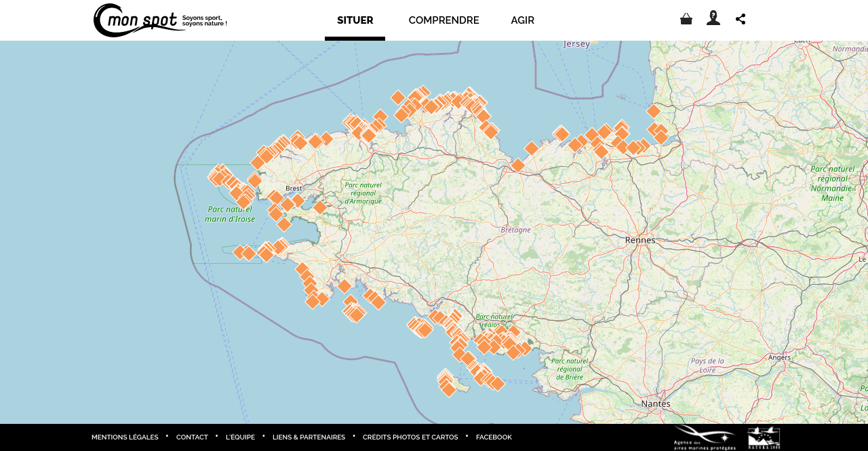
Task: Go to the AGIR tab
Action: [x=522, y=20]
